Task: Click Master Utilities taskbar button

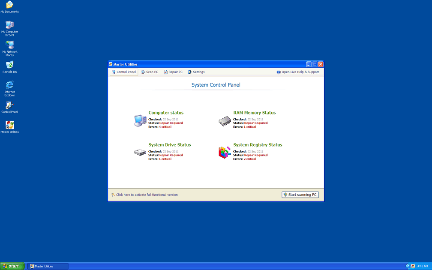Action: tap(48, 266)
